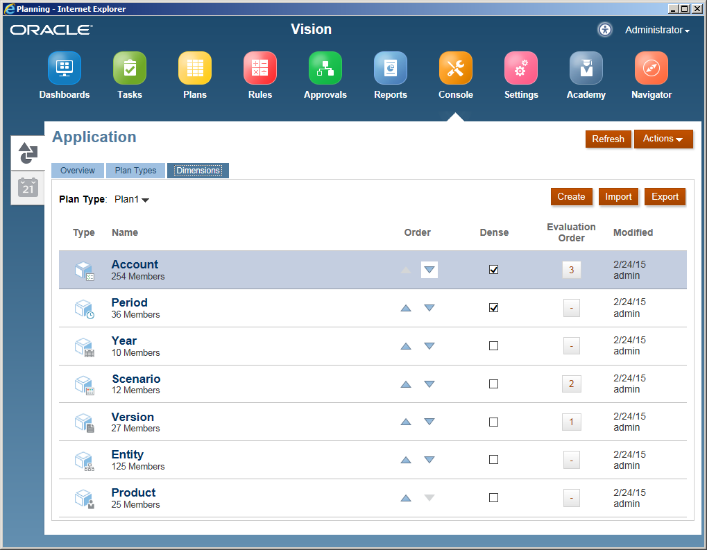Open the Console icon
The image size is (707, 550).
click(456, 68)
